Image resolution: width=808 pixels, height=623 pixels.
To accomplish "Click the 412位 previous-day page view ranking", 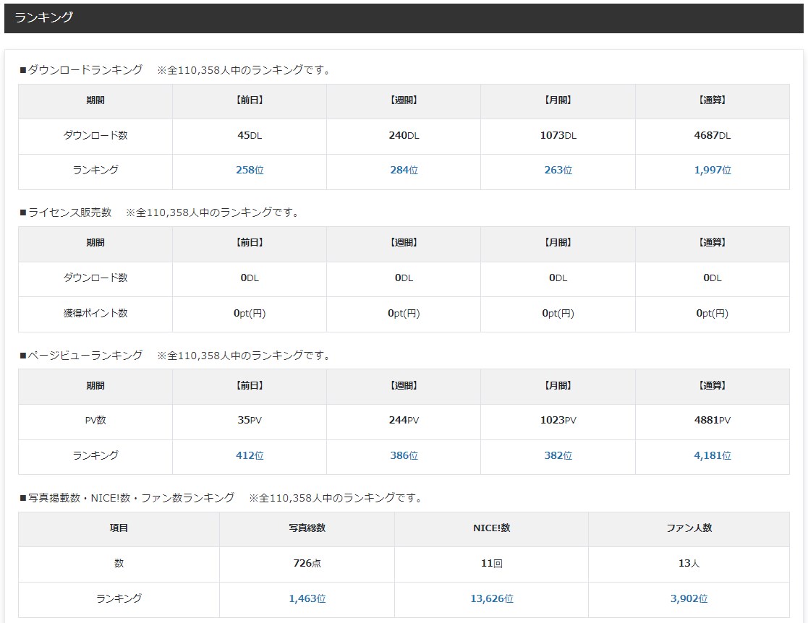I will 250,456.
